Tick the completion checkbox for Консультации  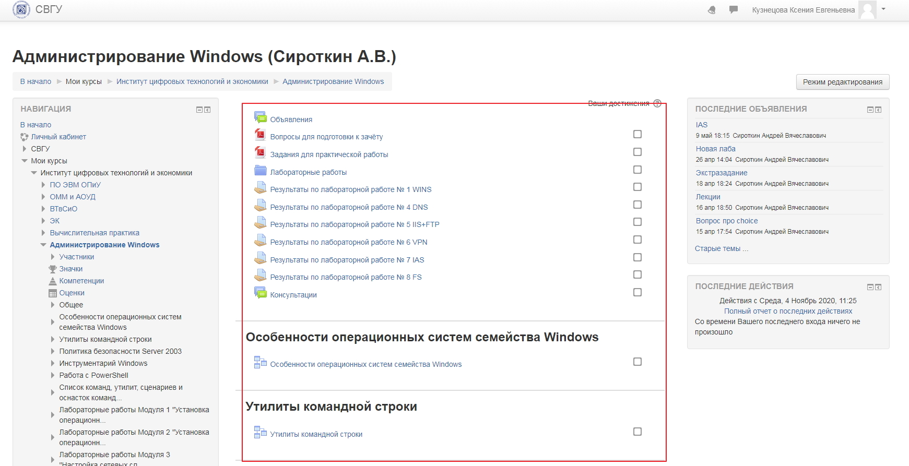pyautogui.click(x=638, y=292)
